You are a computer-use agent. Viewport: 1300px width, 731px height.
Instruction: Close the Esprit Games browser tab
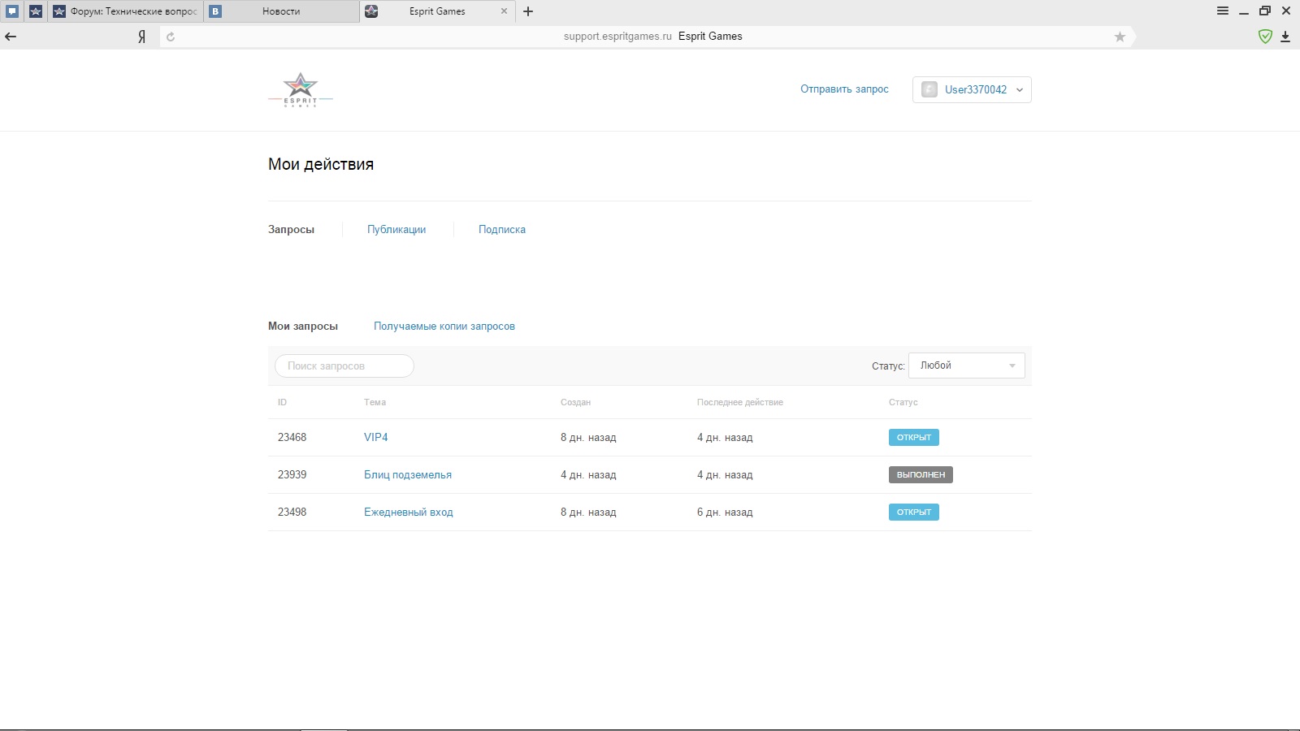504,11
